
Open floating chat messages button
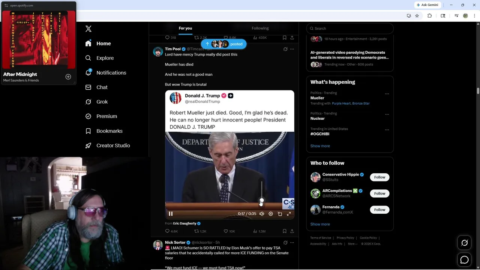click(x=464, y=259)
